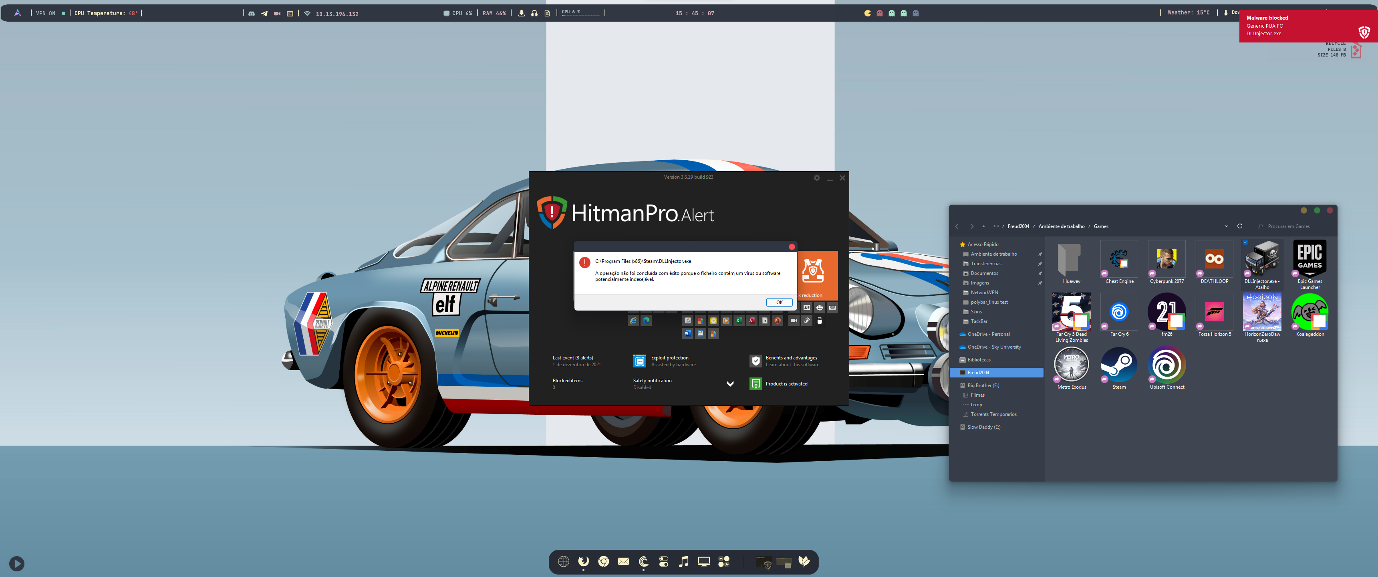Click the webcam notifier icon
The height and width of the screenshot is (577, 1378).
[x=794, y=321]
